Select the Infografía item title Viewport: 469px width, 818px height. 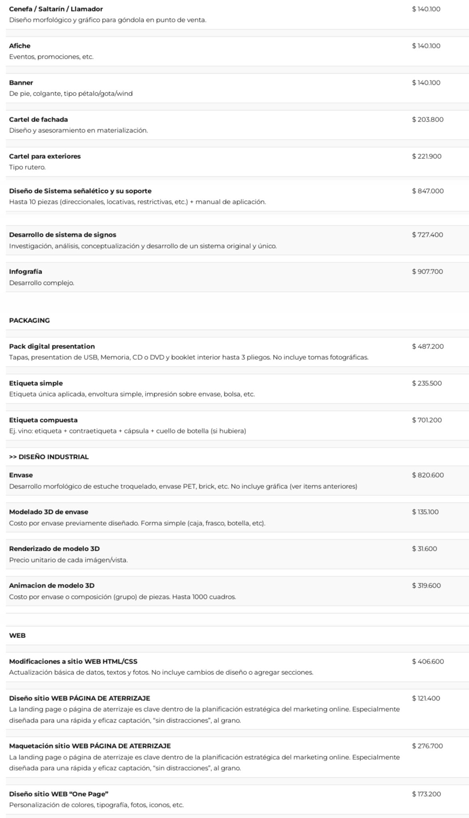26,272
